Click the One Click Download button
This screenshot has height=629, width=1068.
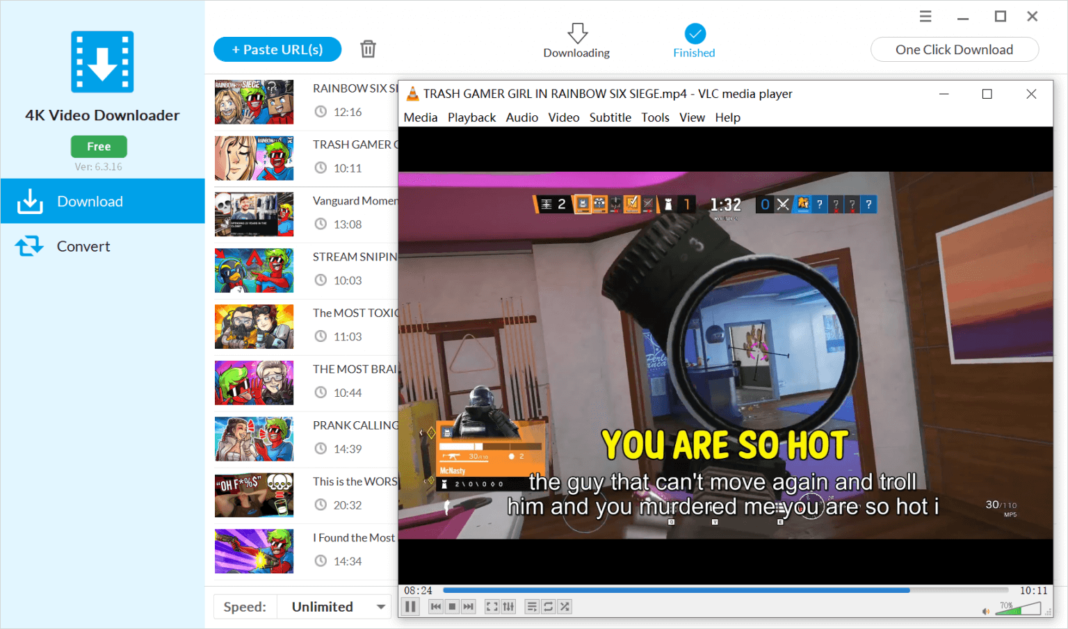[954, 49]
